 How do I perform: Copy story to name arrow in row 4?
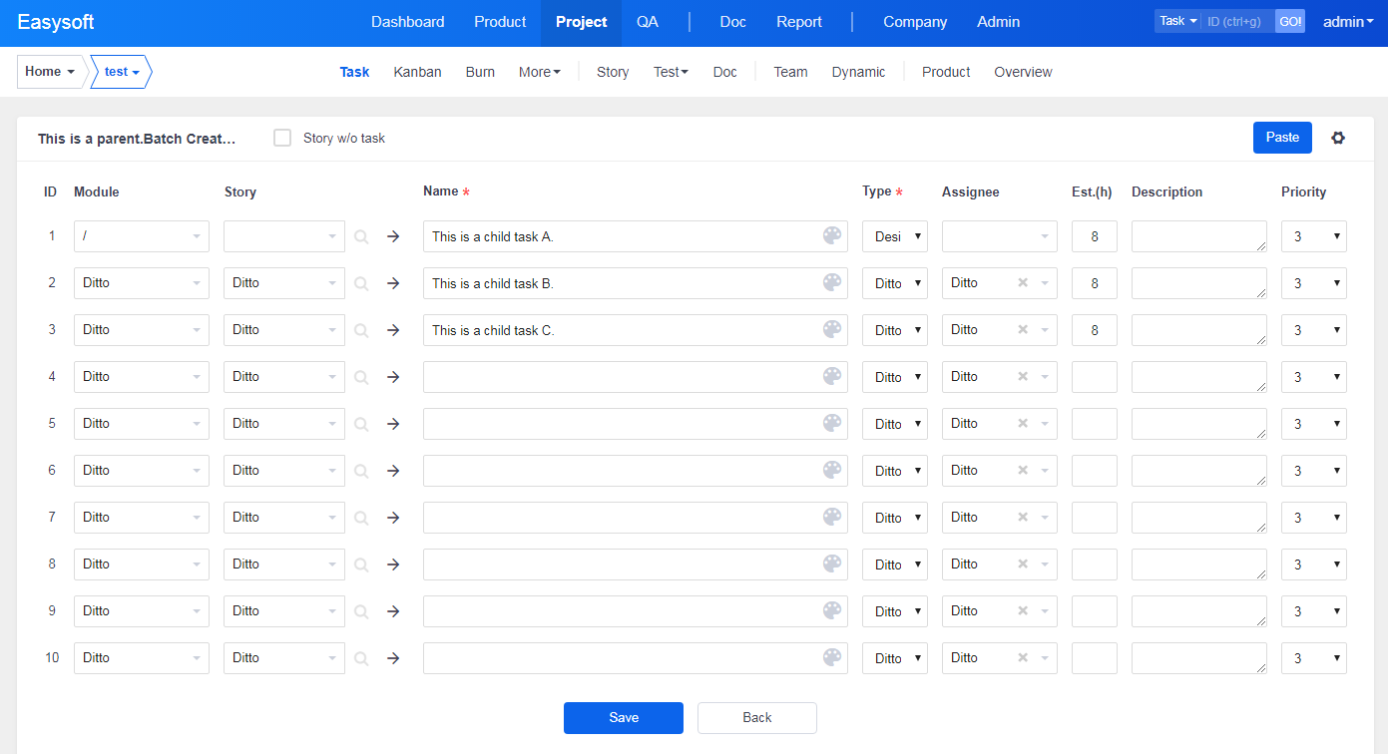393,377
